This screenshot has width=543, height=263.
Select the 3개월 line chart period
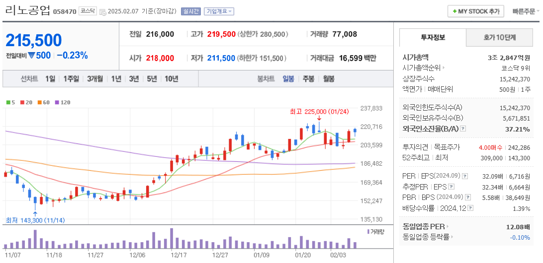coord(95,79)
